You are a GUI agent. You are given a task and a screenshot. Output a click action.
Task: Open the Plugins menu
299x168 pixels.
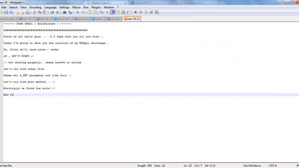[x=96, y=7]
